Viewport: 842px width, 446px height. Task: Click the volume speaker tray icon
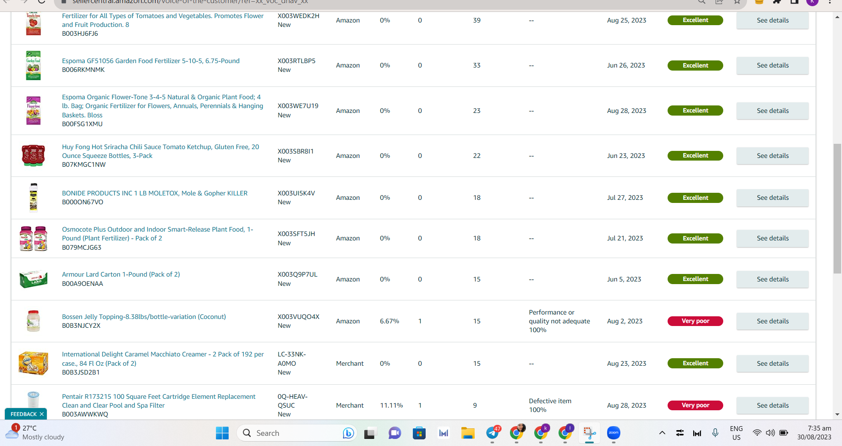pos(770,433)
